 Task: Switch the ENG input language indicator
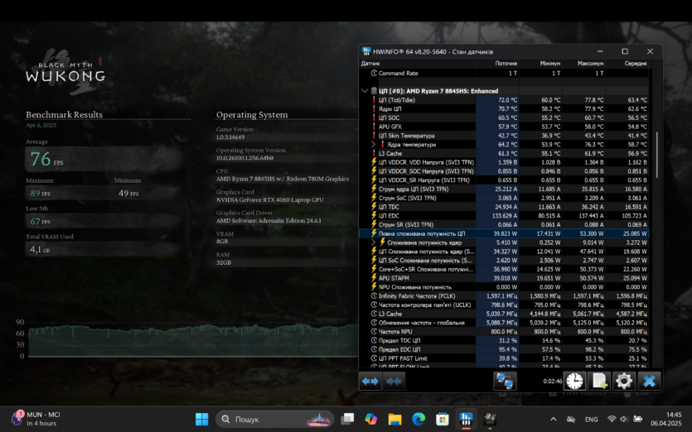coord(592,420)
